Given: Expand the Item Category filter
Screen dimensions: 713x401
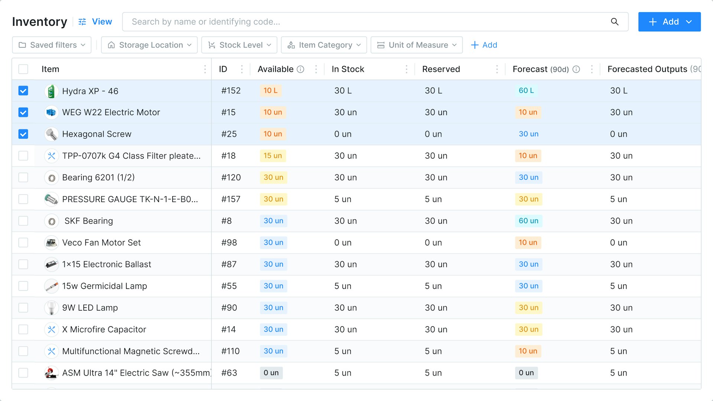Looking at the screenshot, I should click(323, 45).
